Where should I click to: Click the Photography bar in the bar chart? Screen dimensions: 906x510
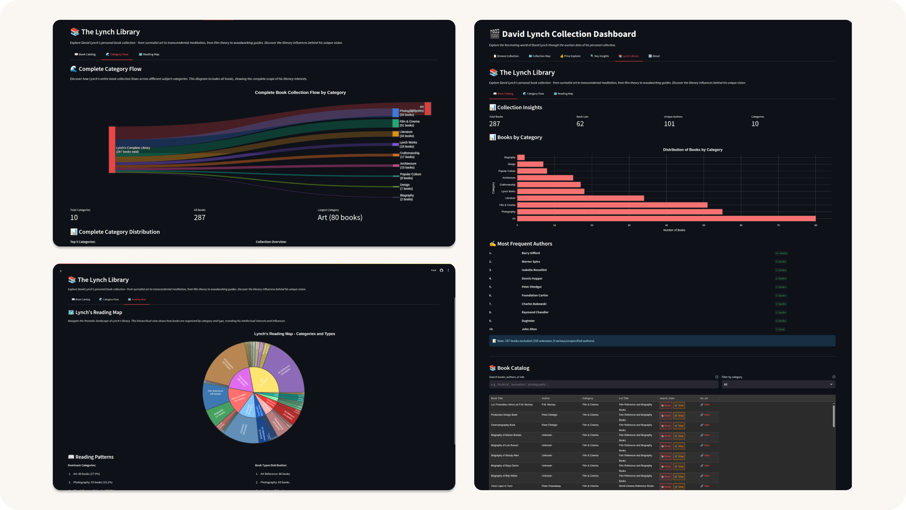[620, 212]
